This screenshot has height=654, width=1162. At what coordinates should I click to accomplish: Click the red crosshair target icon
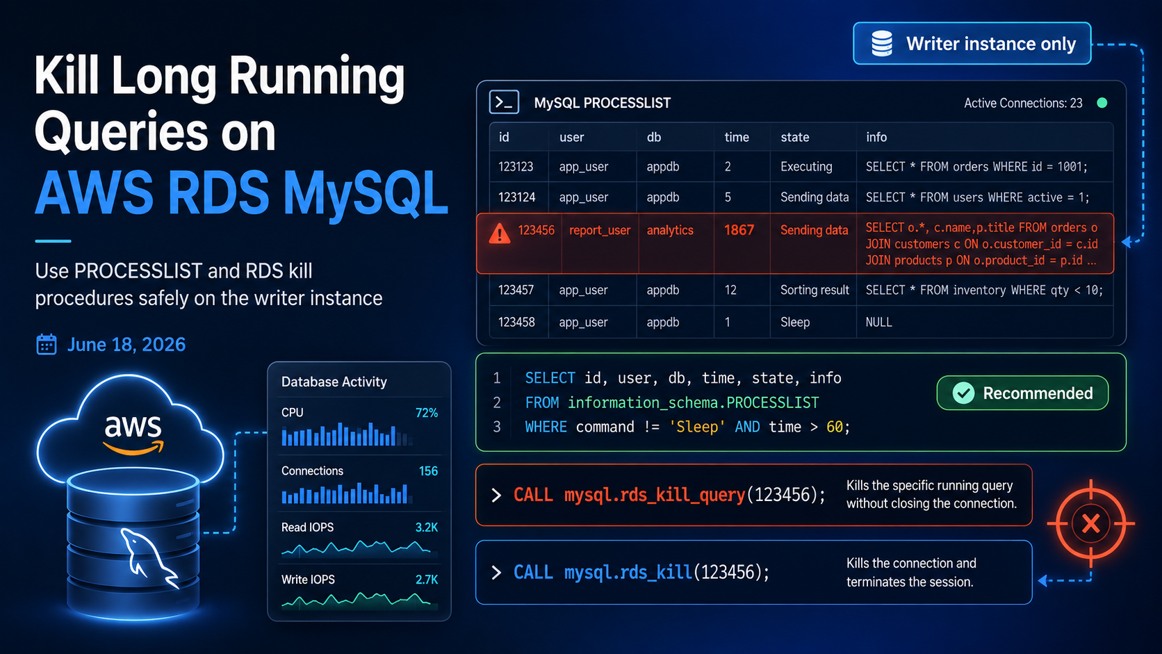(x=1091, y=523)
